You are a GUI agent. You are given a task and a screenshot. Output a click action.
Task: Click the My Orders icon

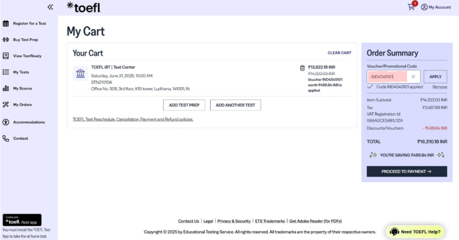[6, 104]
